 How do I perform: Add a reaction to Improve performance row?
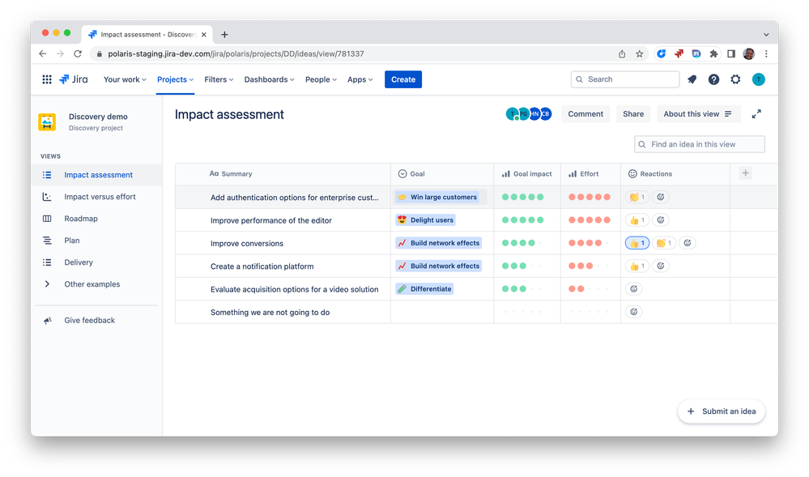pos(661,220)
